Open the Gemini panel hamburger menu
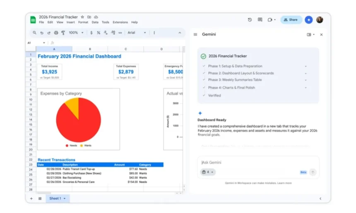Viewport: 356px width, 213px height. [195, 35]
